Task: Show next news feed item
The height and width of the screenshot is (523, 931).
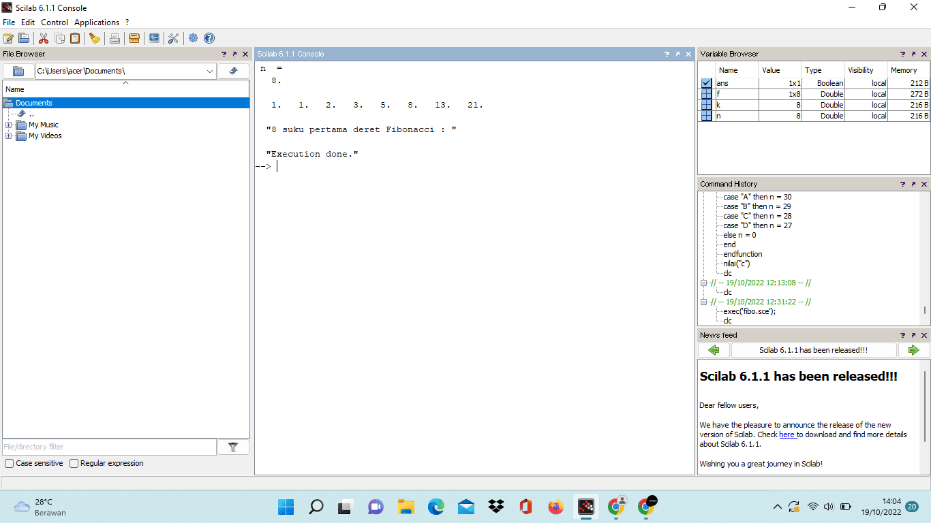Action: 913,350
